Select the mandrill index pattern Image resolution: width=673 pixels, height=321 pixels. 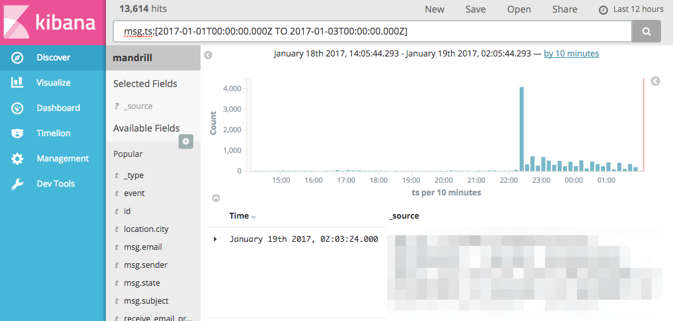[153, 58]
